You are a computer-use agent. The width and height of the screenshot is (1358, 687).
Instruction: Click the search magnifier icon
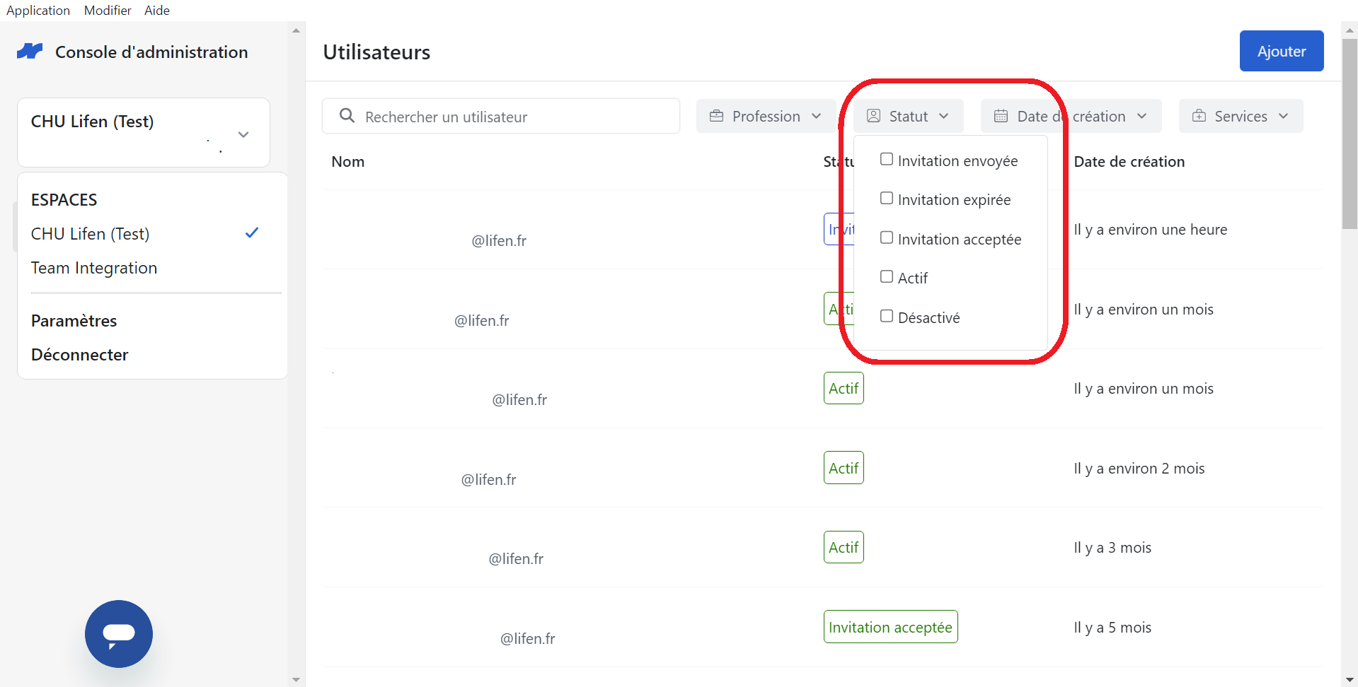[347, 116]
